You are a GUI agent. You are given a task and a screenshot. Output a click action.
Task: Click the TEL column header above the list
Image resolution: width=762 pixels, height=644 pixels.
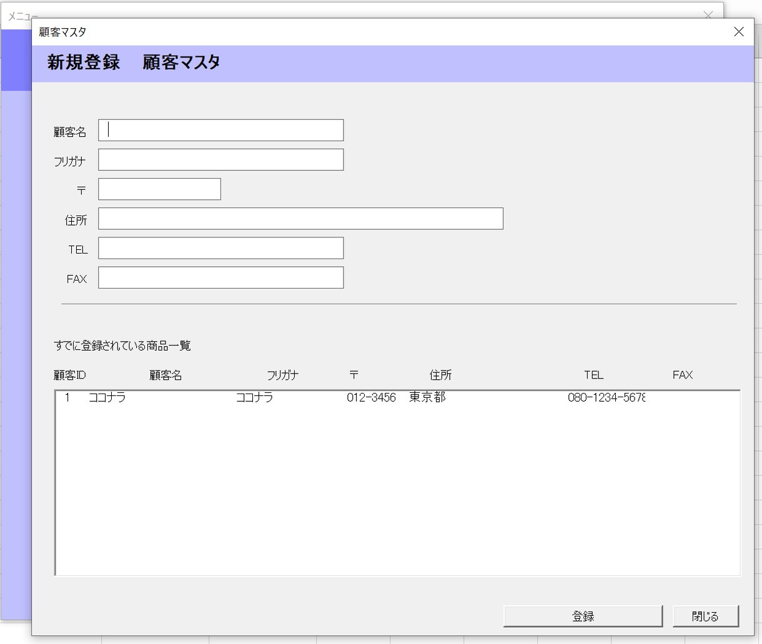(593, 375)
